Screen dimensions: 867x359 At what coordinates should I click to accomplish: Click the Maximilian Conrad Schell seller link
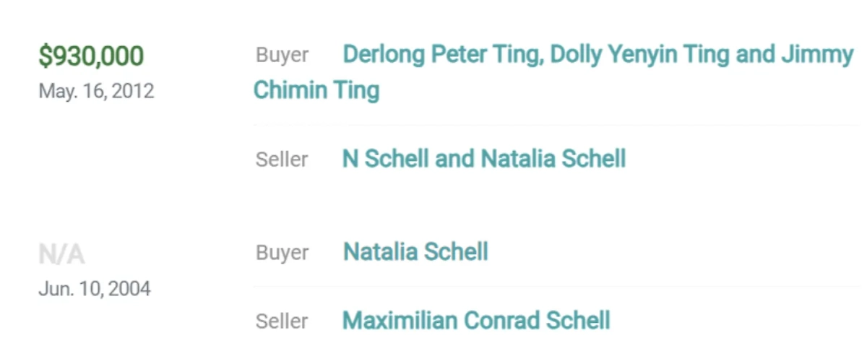(x=476, y=320)
